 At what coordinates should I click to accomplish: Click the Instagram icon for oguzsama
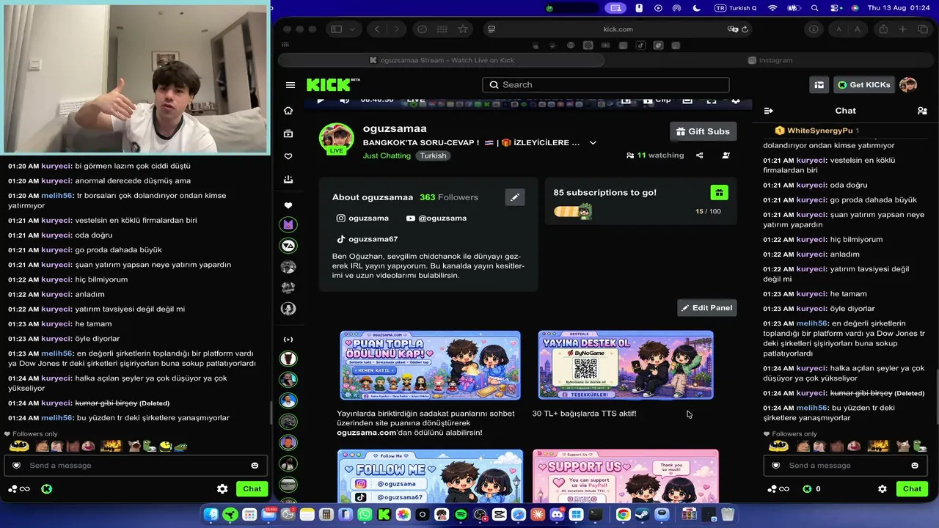pyautogui.click(x=340, y=218)
